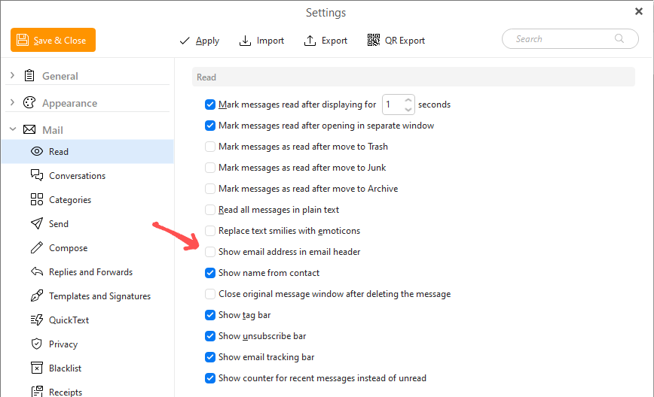654x397 pixels.
Task: Collapse the Mail settings section
Action: coord(13,129)
